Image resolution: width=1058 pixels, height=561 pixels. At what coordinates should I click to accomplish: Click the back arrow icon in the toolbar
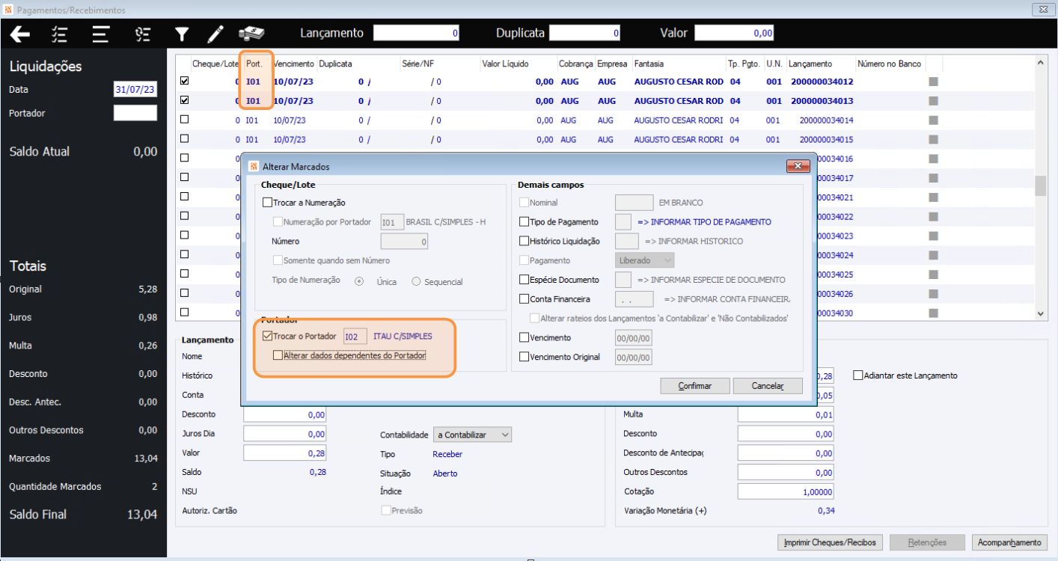coord(19,34)
